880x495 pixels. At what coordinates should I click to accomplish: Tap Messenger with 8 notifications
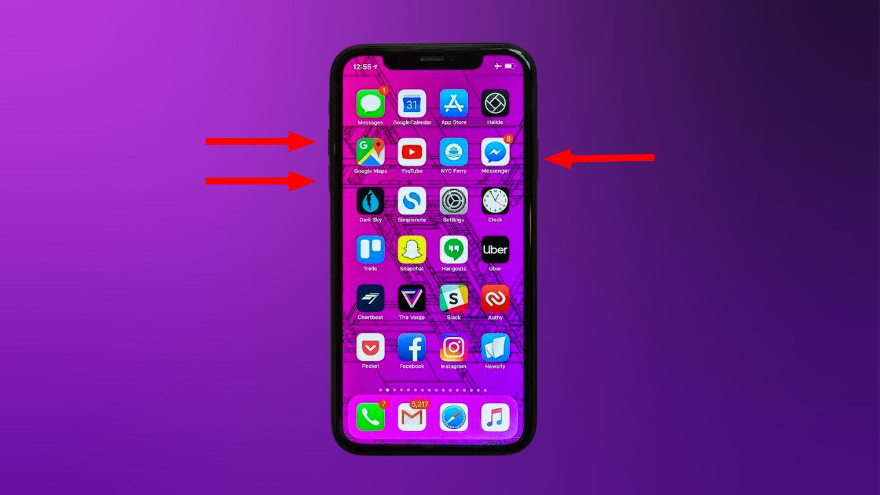click(x=495, y=153)
